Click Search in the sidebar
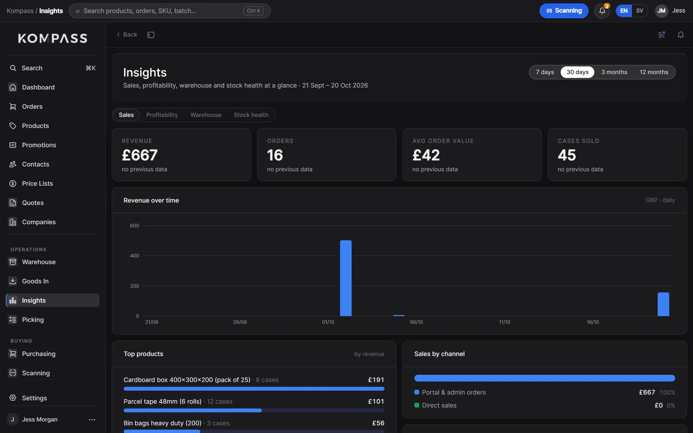This screenshot has height=433, width=693. [52, 68]
